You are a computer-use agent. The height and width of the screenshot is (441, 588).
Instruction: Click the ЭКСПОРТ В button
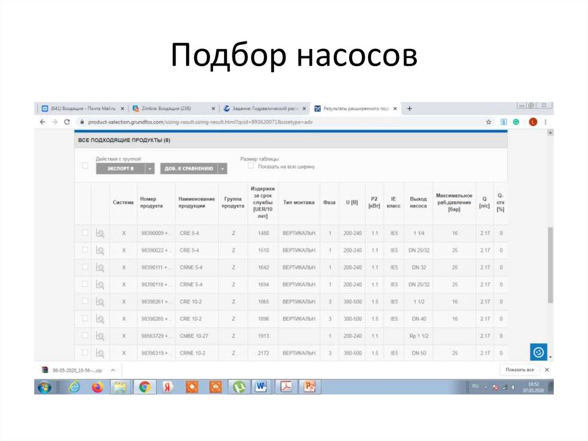pyautogui.click(x=119, y=168)
